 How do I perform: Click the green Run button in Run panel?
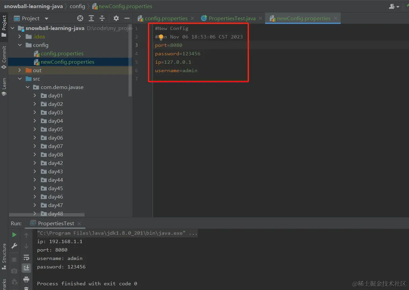[x=14, y=235]
